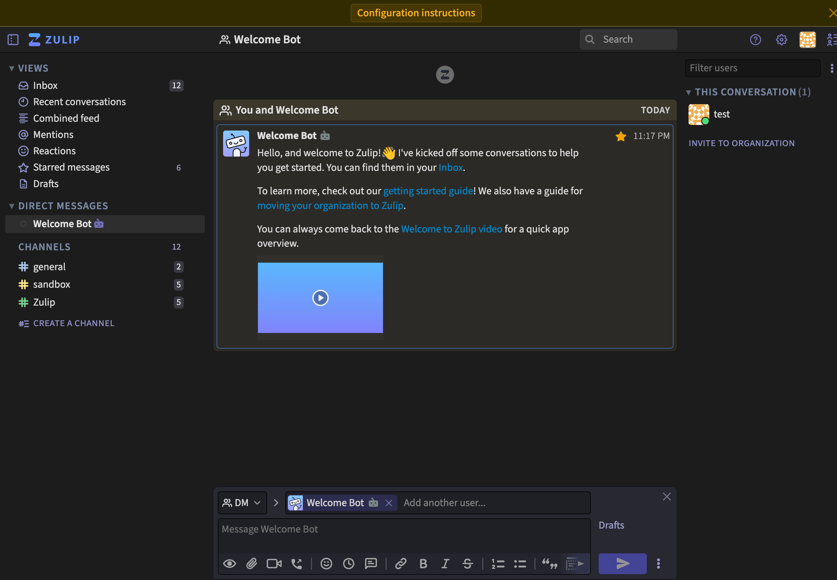Send the message
This screenshot has height=580, width=837.
[x=622, y=564]
